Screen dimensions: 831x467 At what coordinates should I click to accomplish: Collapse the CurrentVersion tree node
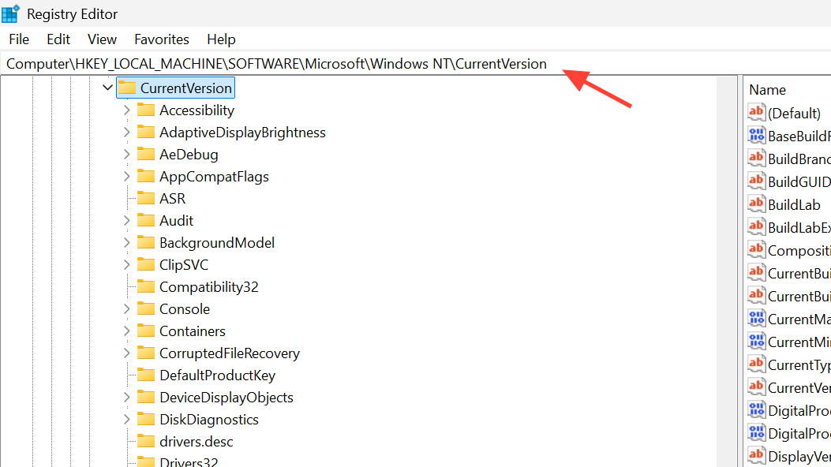click(108, 88)
